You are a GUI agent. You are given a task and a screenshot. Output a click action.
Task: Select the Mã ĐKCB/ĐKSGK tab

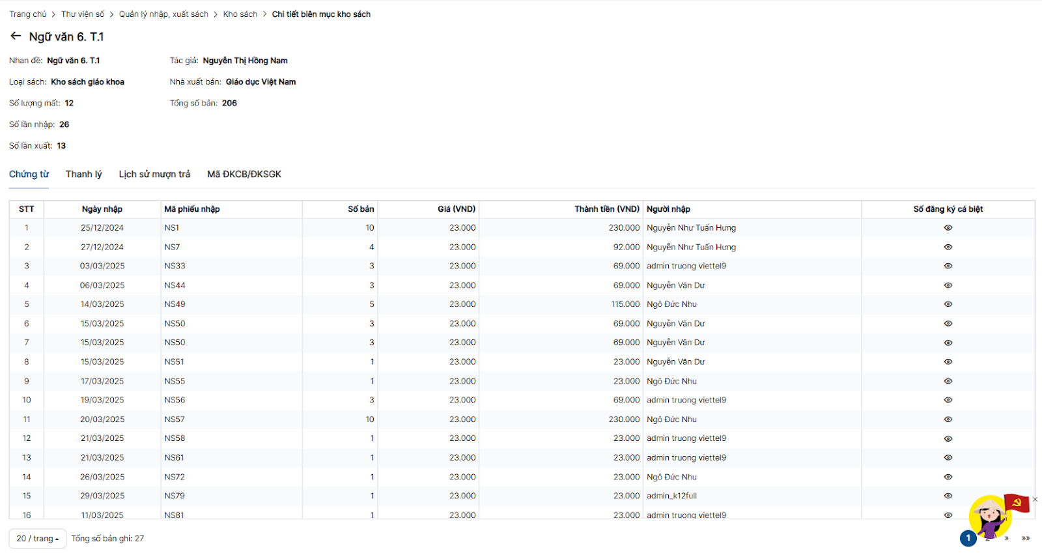coord(244,175)
